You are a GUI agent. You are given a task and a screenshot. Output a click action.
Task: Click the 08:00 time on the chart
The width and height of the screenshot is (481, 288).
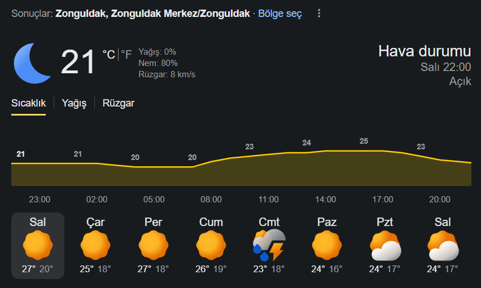pyautogui.click(x=211, y=200)
